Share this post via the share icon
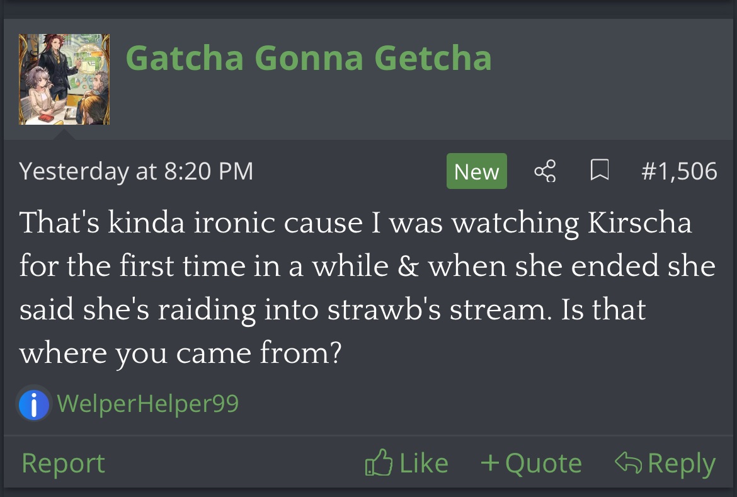This screenshot has height=497, width=737. 545,171
